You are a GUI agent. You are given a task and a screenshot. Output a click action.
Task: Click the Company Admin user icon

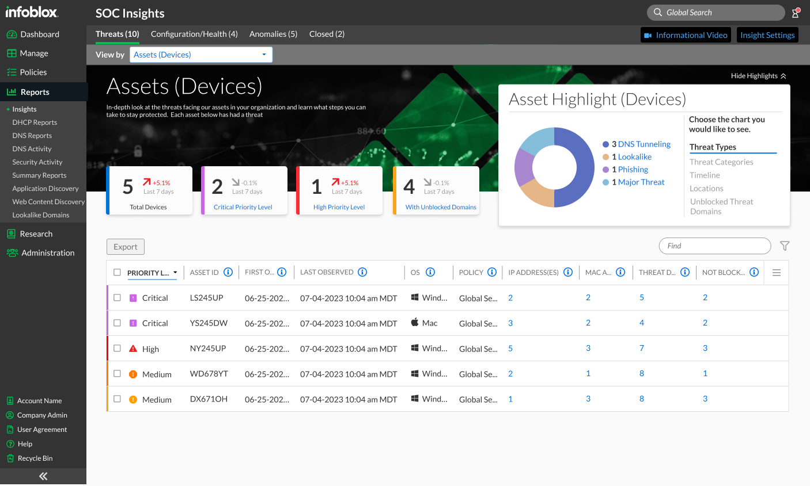pyautogui.click(x=10, y=415)
